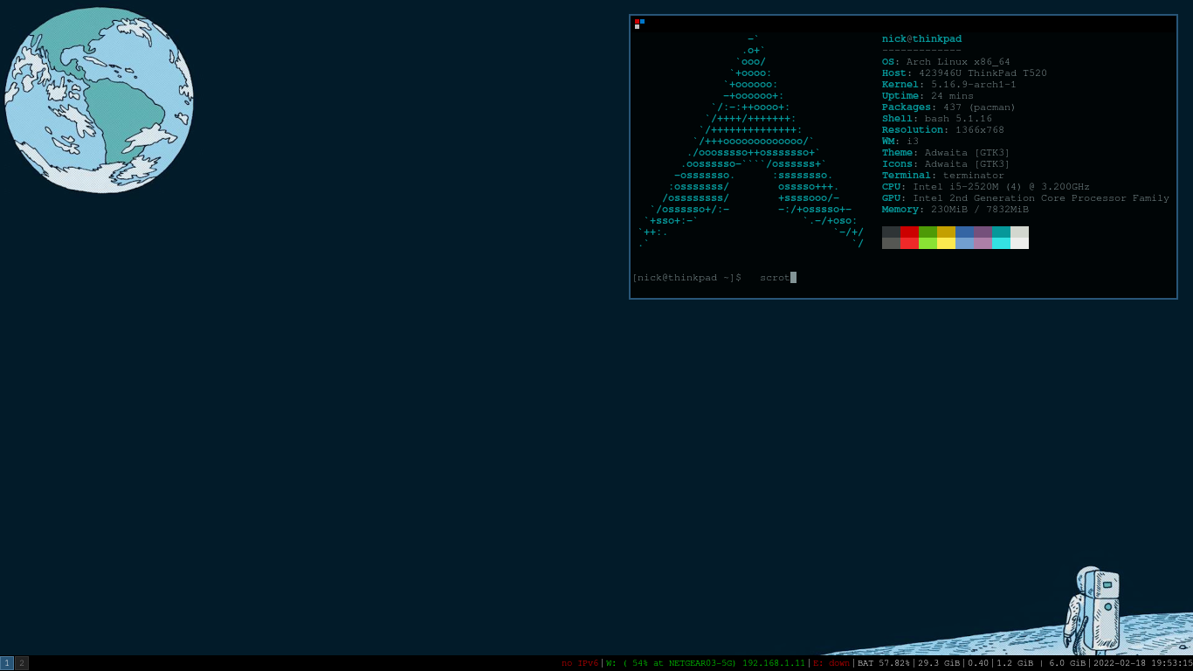Image resolution: width=1193 pixels, height=671 pixels.
Task: Click the 0.40 system load indicator
Action: coord(977,663)
